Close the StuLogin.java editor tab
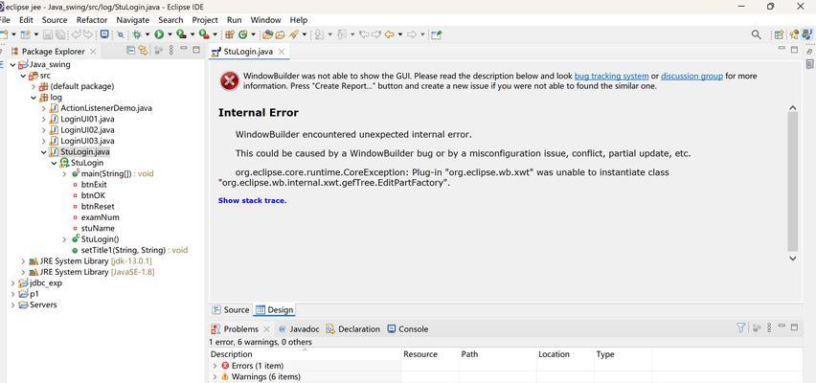Screen dimensions: 816x383 point(281,52)
